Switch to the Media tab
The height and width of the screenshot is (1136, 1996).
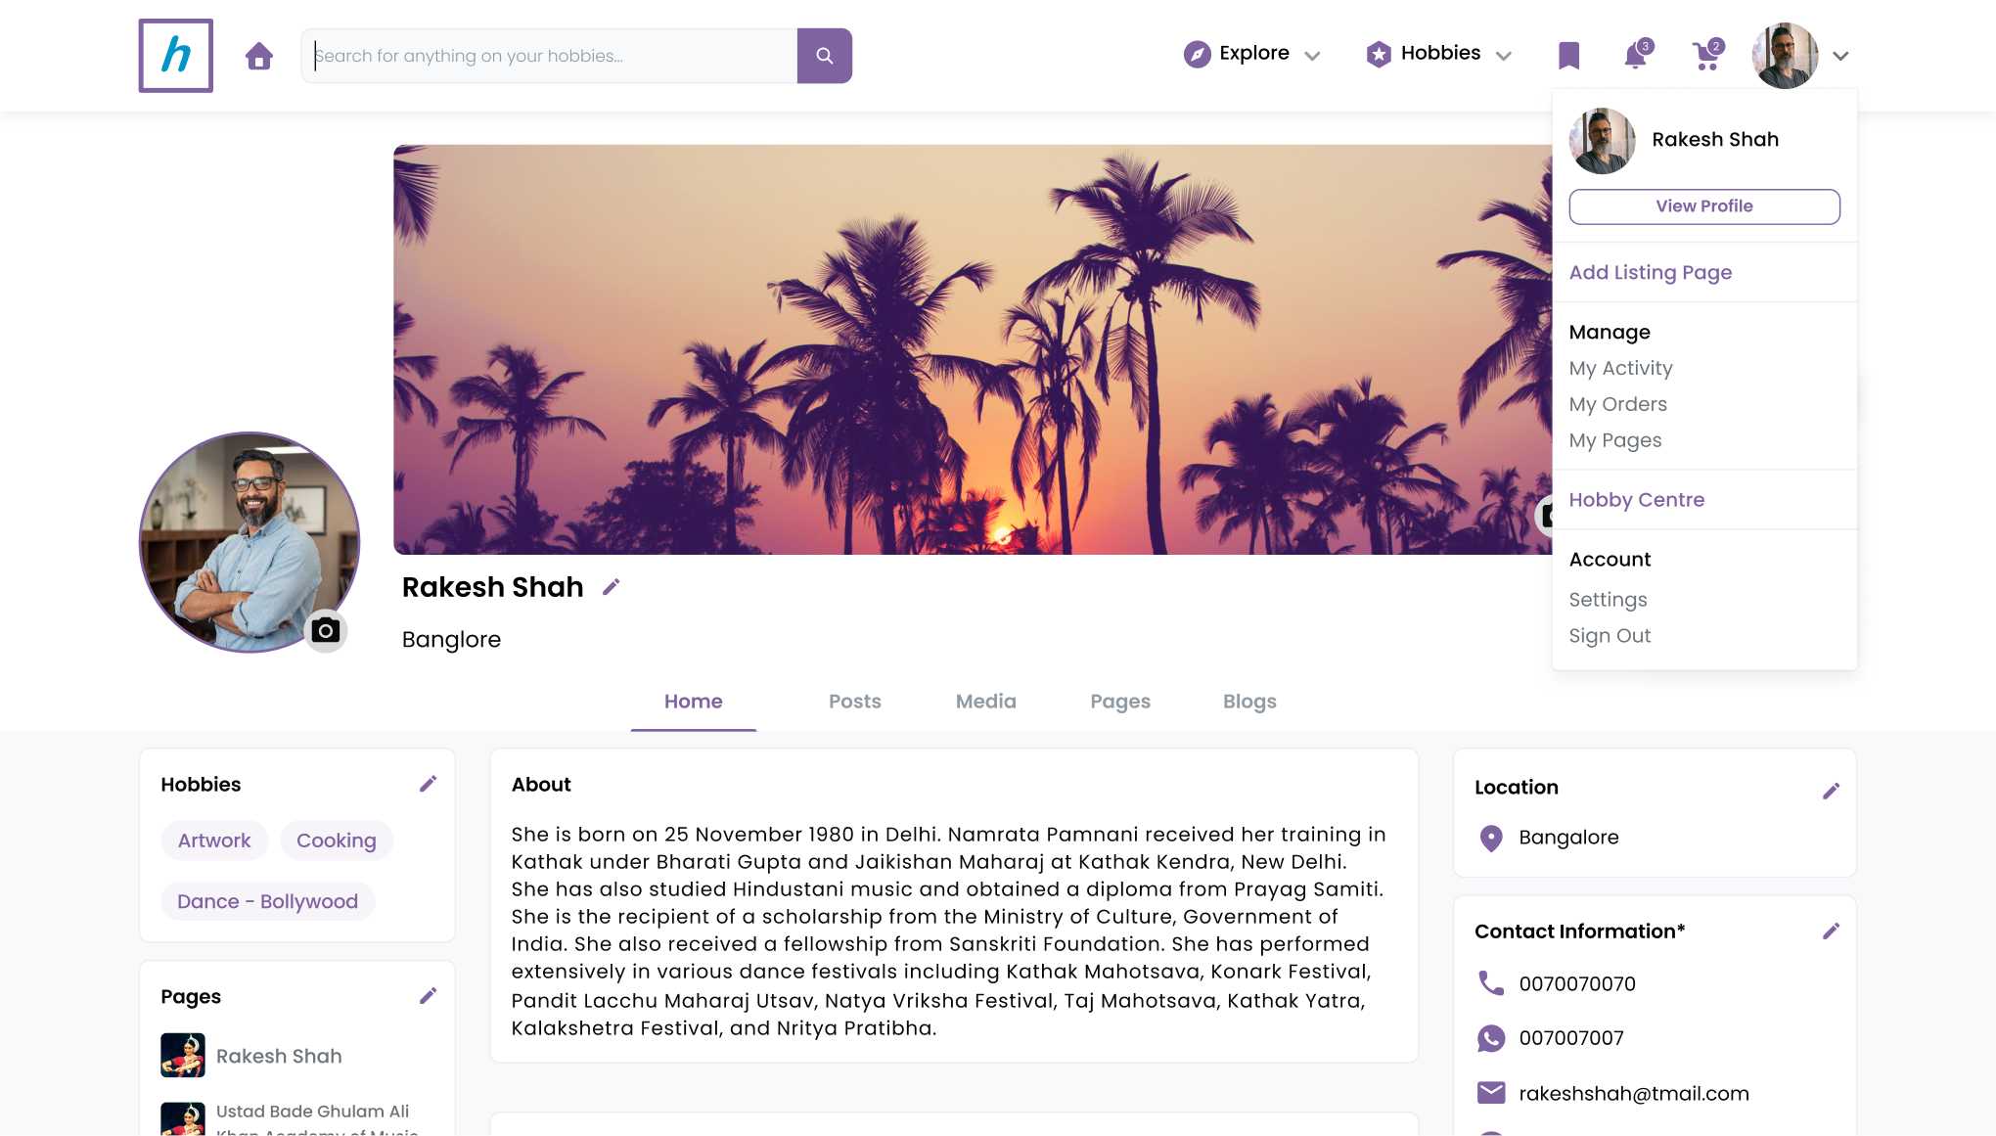(x=985, y=702)
